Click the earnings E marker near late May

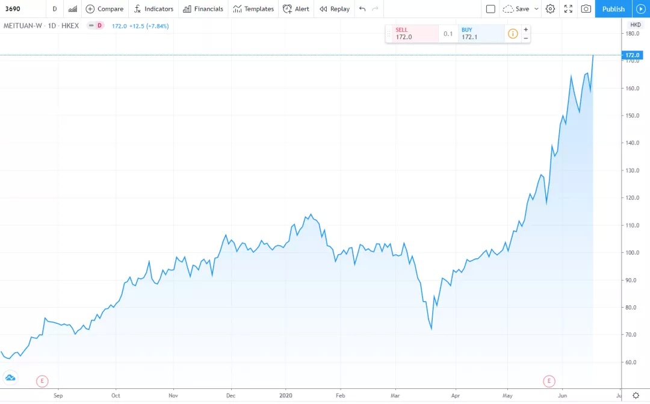(x=549, y=381)
